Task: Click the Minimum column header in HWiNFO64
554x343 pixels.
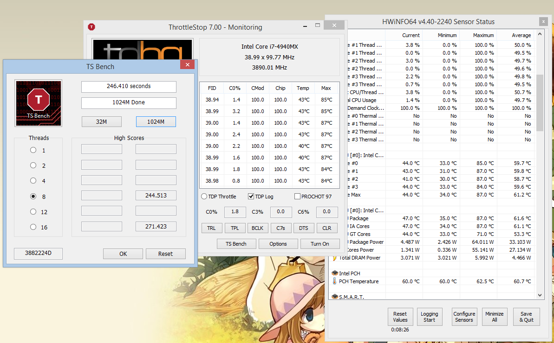Action: pyautogui.click(x=441, y=35)
